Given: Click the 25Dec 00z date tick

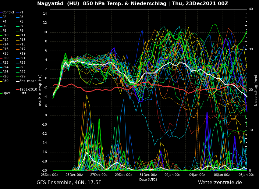Looking at the screenshot, I should click(74, 175).
